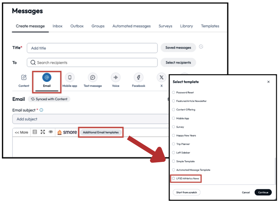Click the Content pencil icon
Image resolution: width=279 pixels, height=203 pixels.
point(24,77)
